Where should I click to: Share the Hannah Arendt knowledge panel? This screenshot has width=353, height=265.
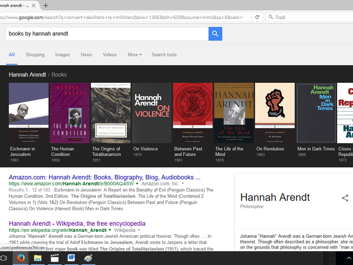pos(345,198)
